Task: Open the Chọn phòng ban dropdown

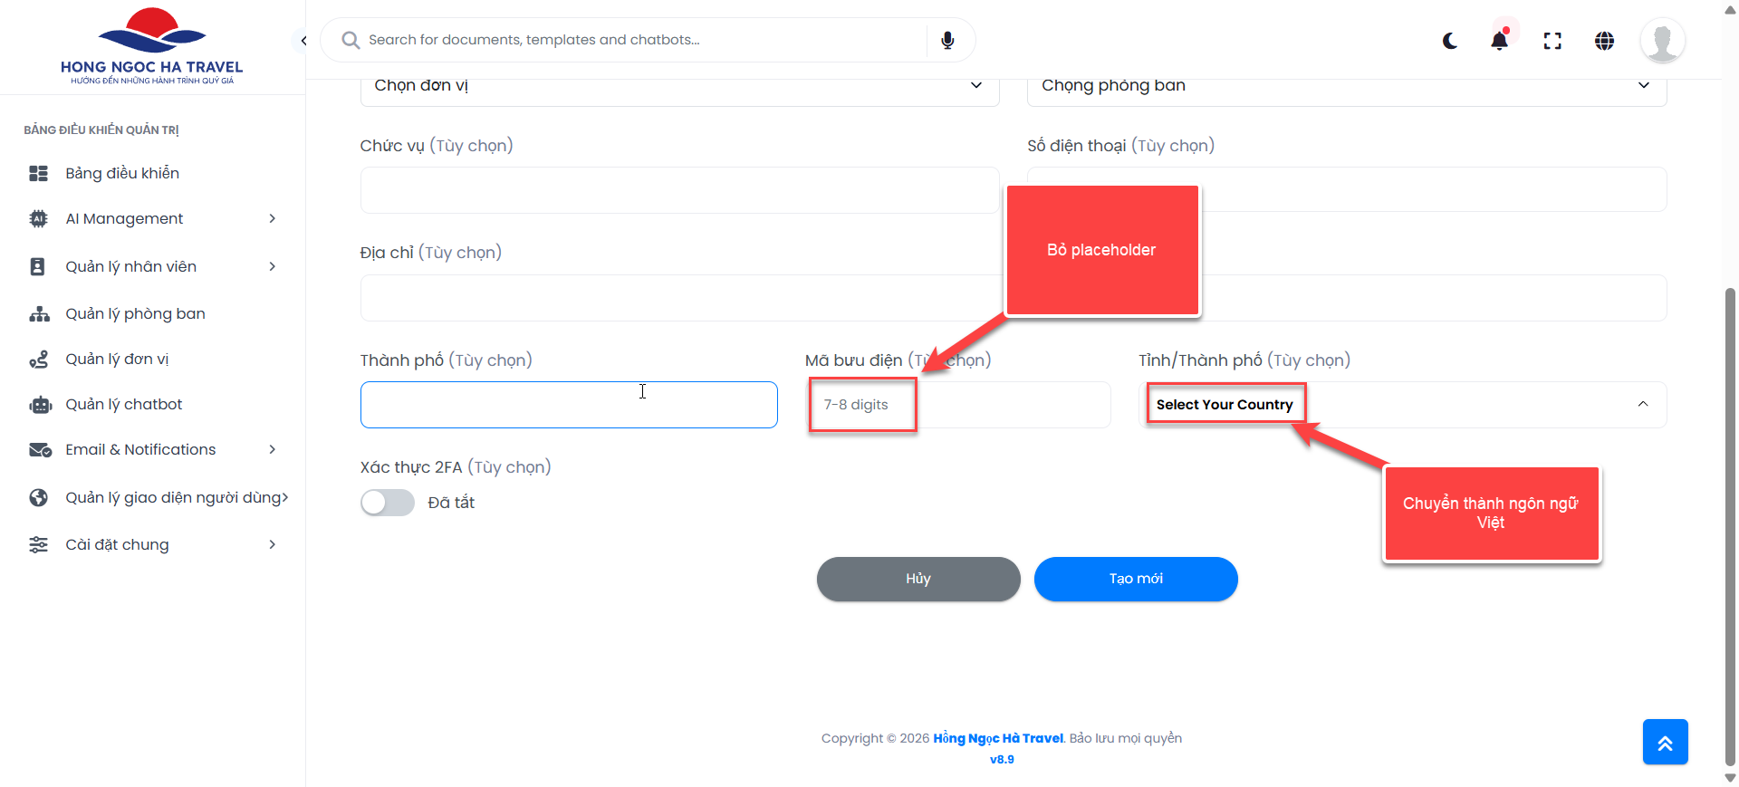Action: tap(1346, 86)
